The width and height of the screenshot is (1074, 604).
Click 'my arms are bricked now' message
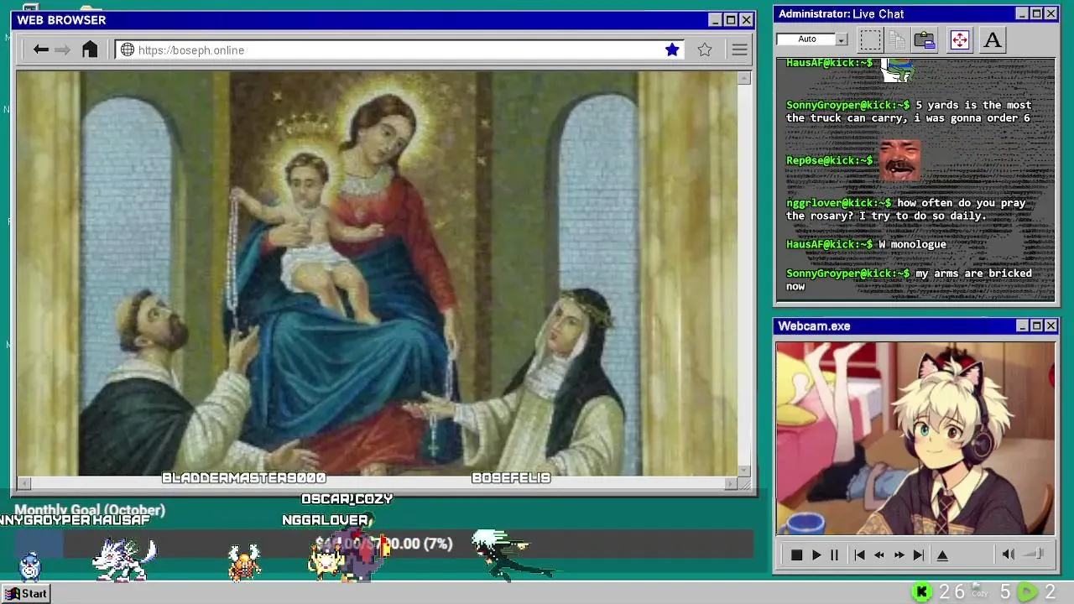[909, 279]
